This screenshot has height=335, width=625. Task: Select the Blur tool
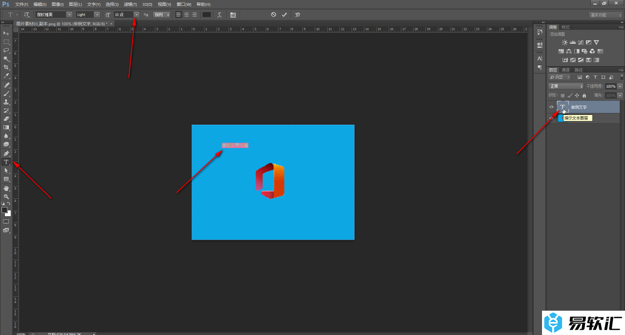[6, 136]
